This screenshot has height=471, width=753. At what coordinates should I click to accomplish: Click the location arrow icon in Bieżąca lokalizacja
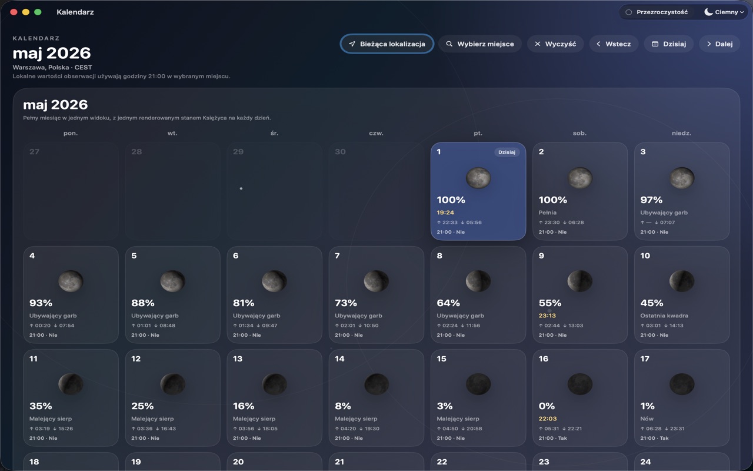click(352, 44)
